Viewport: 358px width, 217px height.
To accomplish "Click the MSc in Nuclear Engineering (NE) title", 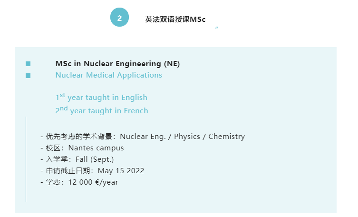I will point(117,63).
